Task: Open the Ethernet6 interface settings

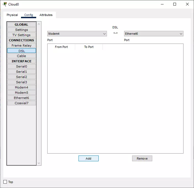Action: [22, 98]
